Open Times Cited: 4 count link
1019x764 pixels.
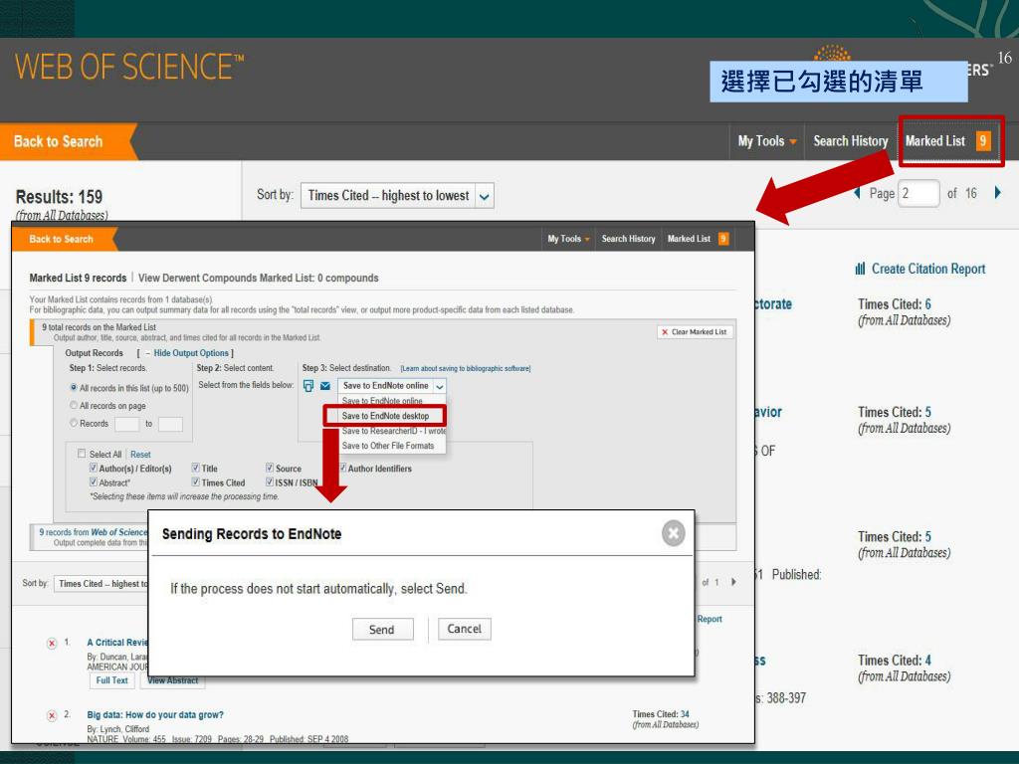pos(928,661)
